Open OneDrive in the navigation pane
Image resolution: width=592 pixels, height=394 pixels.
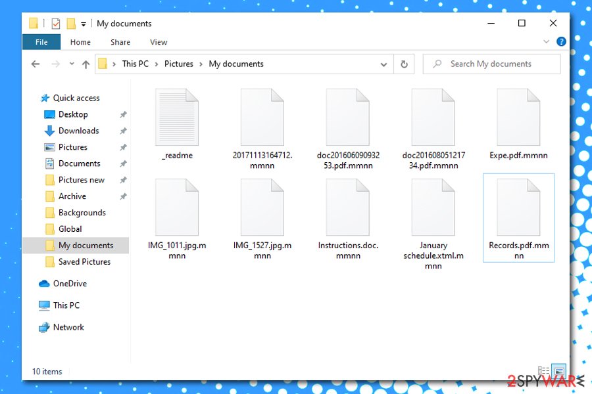pyautogui.click(x=70, y=284)
